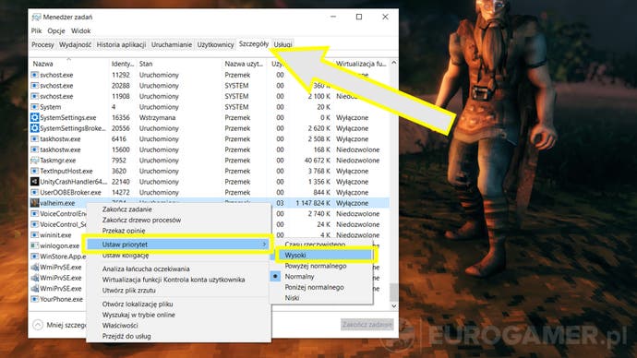The image size is (637, 358).
Task: Select the UserOOBEBroker.exe process name
Action: 70,193
